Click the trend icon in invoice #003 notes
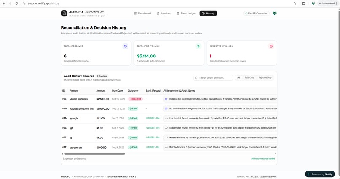Viewport: 340px width, 179px height. coord(166,128)
